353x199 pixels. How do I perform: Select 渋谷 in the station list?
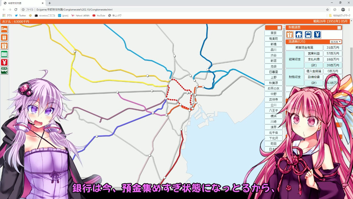[274, 55]
